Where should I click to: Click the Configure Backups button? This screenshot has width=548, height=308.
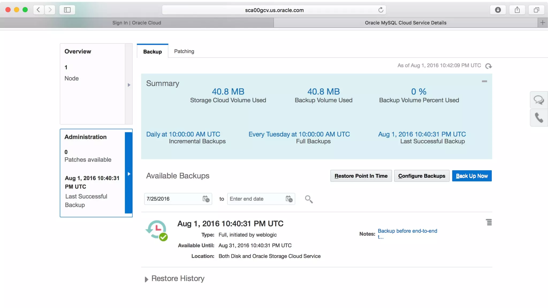pyautogui.click(x=421, y=176)
